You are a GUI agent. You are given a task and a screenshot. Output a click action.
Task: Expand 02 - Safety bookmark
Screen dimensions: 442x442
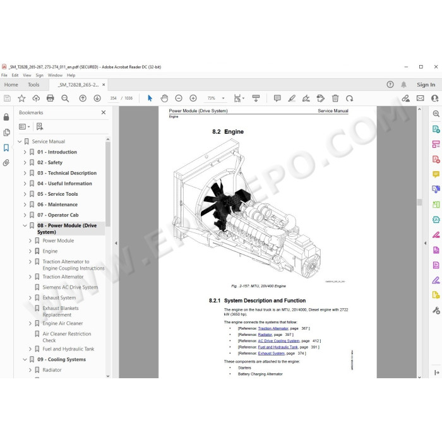point(25,163)
